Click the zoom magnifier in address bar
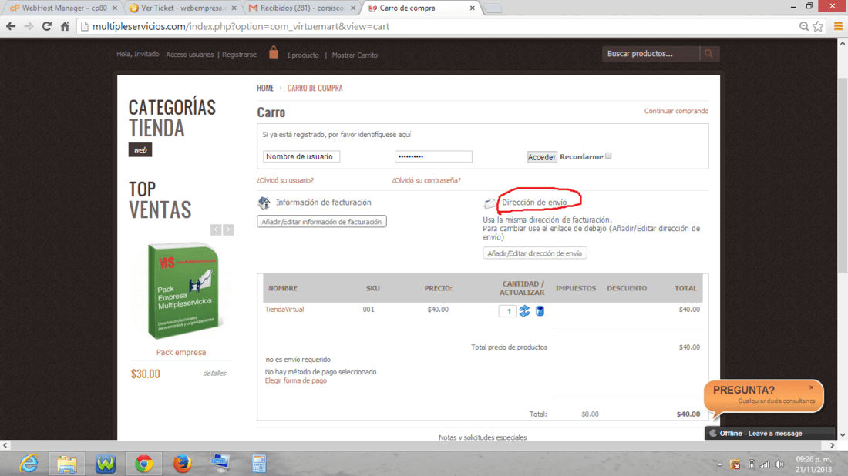This screenshot has width=848, height=476. (x=804, y=26)
